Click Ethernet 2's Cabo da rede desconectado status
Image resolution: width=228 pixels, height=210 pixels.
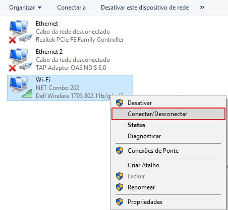click(x=73, y=60)
